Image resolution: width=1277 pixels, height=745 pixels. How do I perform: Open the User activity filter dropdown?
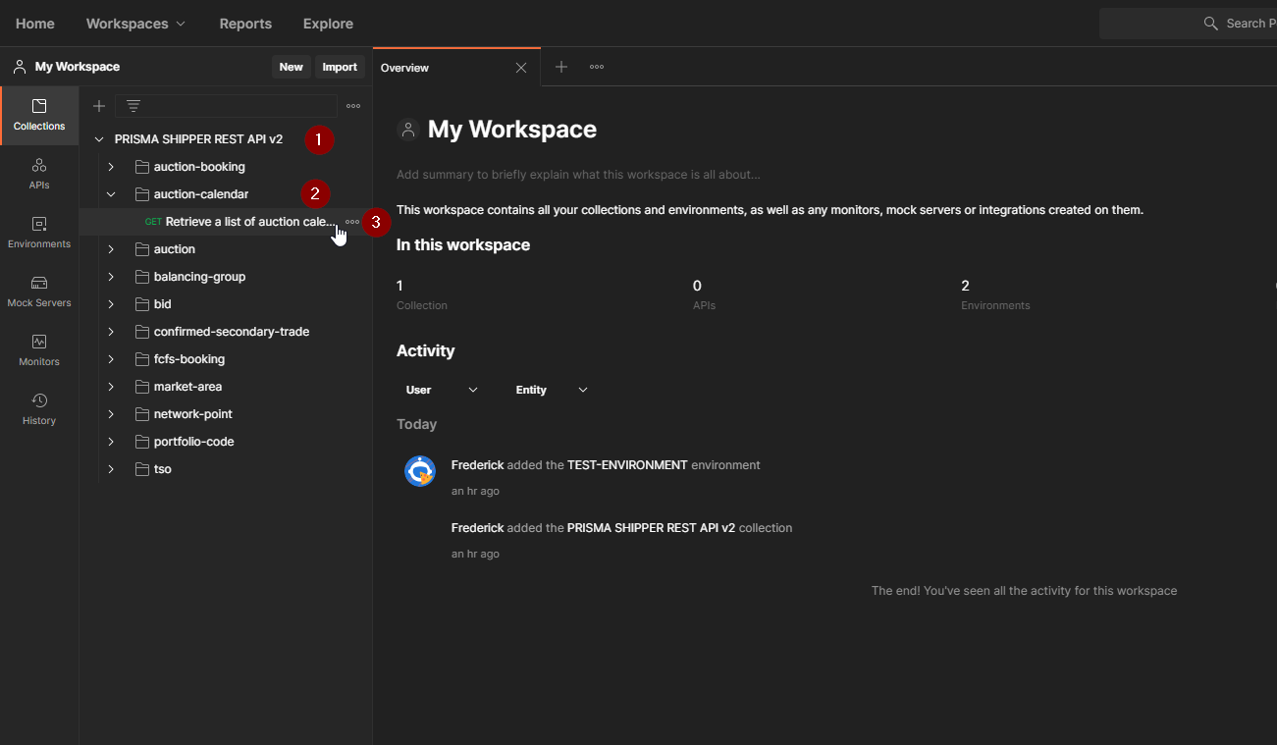[442, 390]
